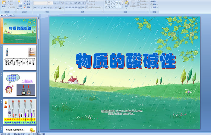Open the Text Direction (文字方向) dropdown
Image resolution: width=211 pixels, height=135 pixels.
pyautogui.click(x=91, y=1)
